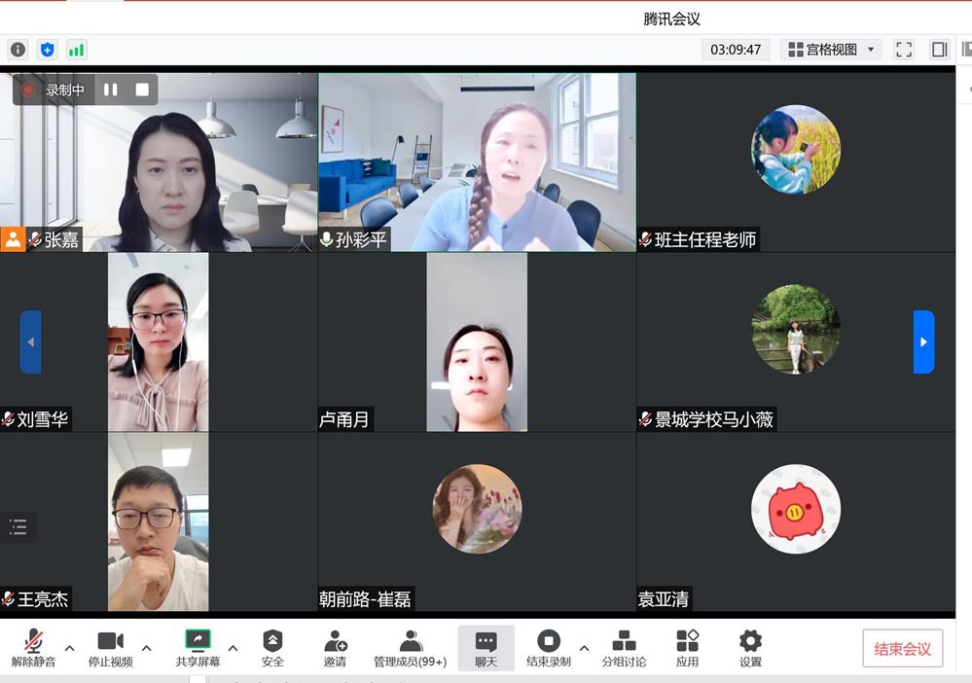Check the green network signal icon
Screen dimensions: 972x683
(x=76, y=50)
